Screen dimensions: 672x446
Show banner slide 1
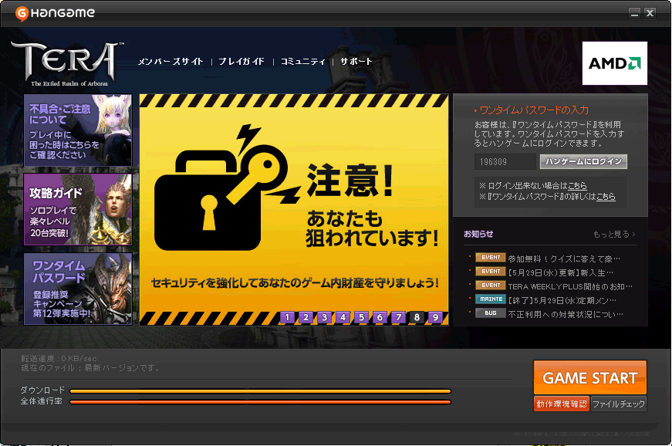(x=287, y=317)
